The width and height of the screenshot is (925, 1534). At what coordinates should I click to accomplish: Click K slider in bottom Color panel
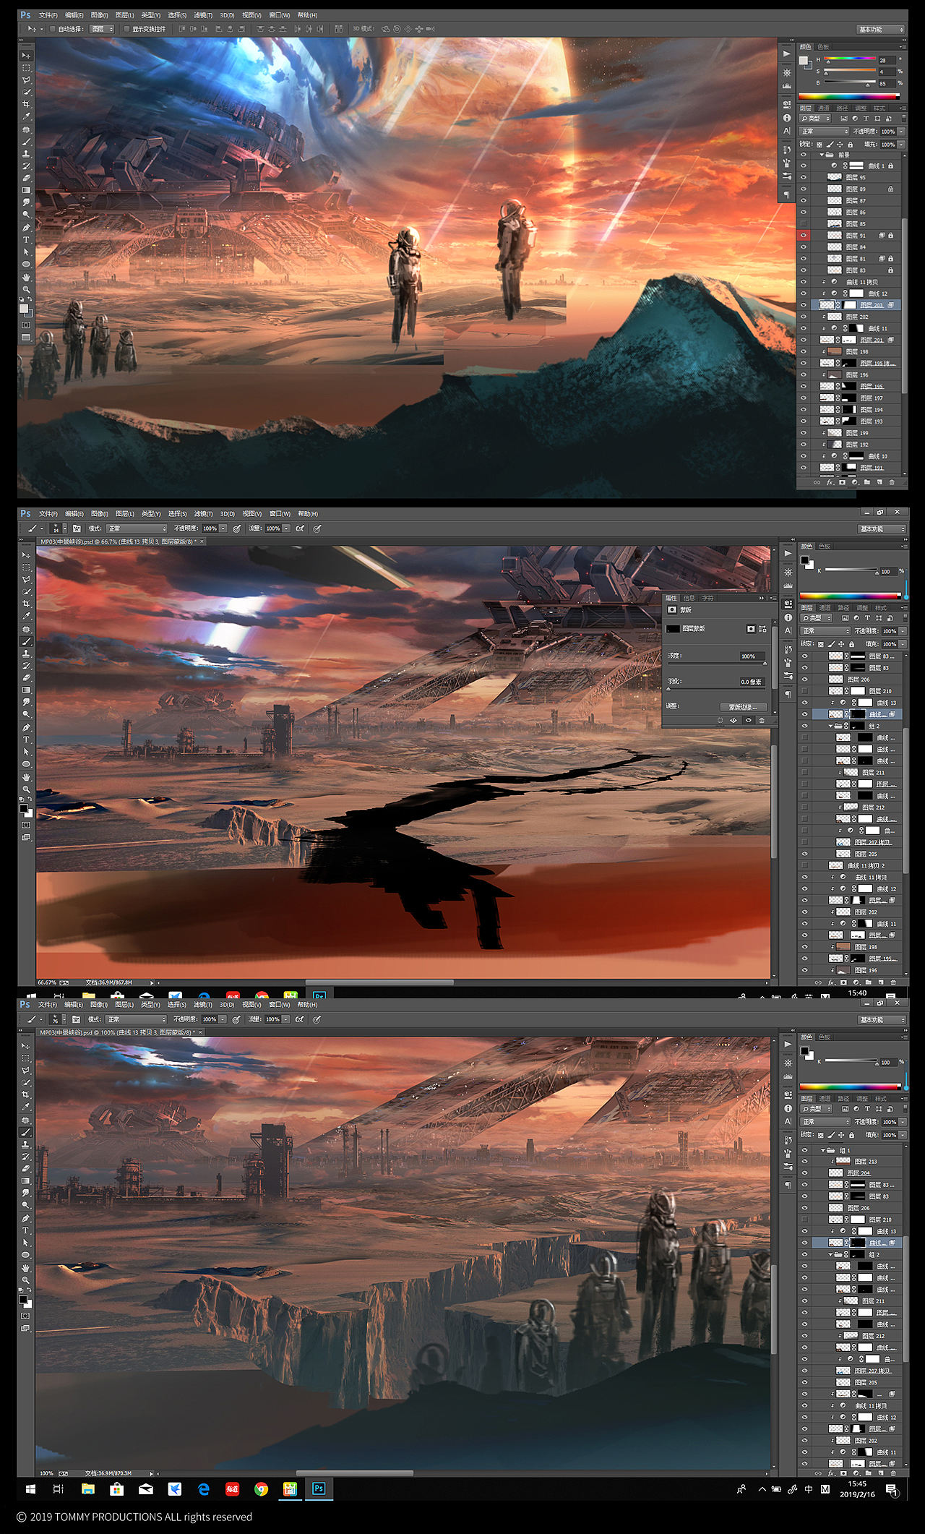tap(851, 1061)
